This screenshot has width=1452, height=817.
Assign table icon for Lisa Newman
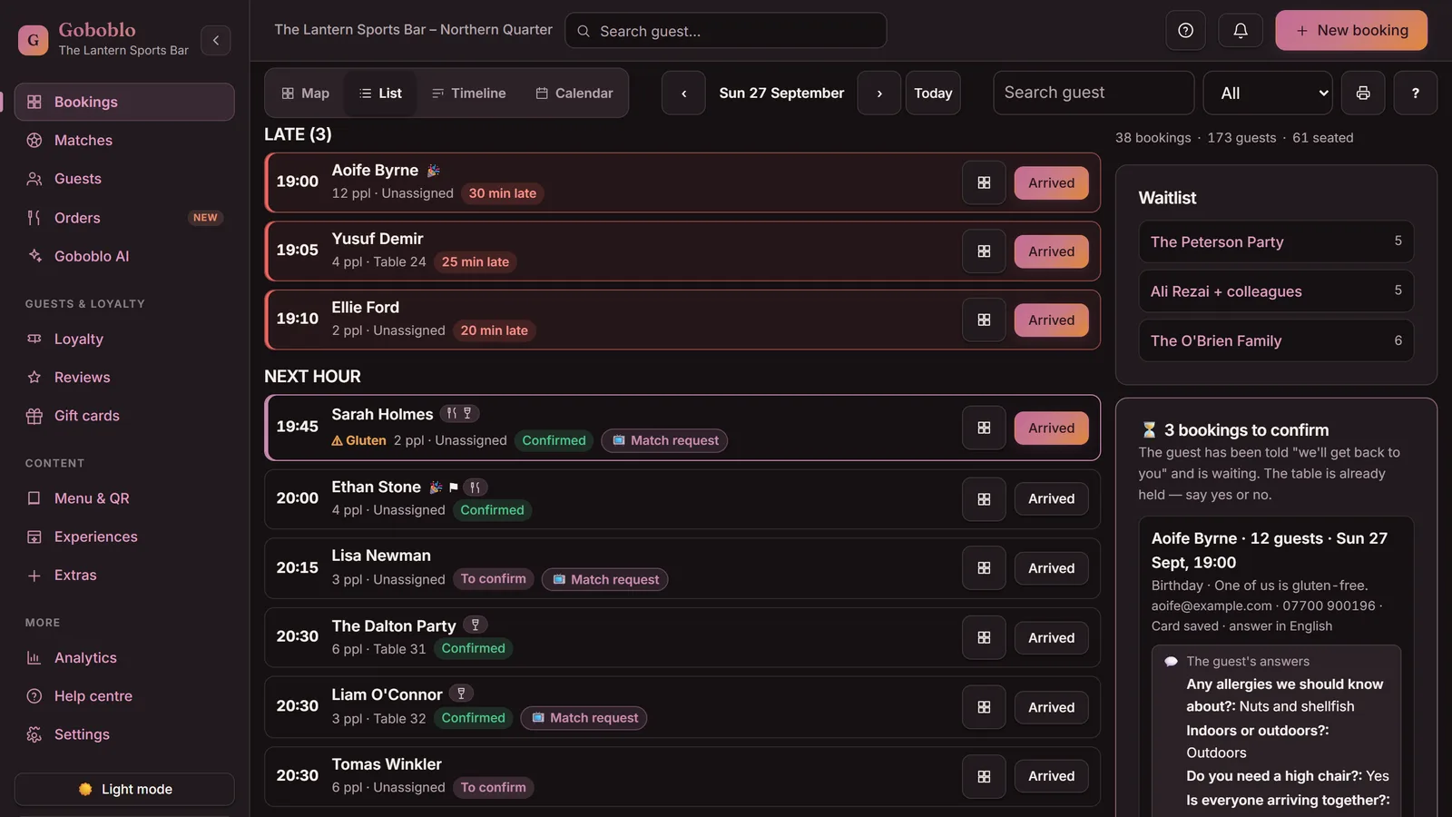984,568
